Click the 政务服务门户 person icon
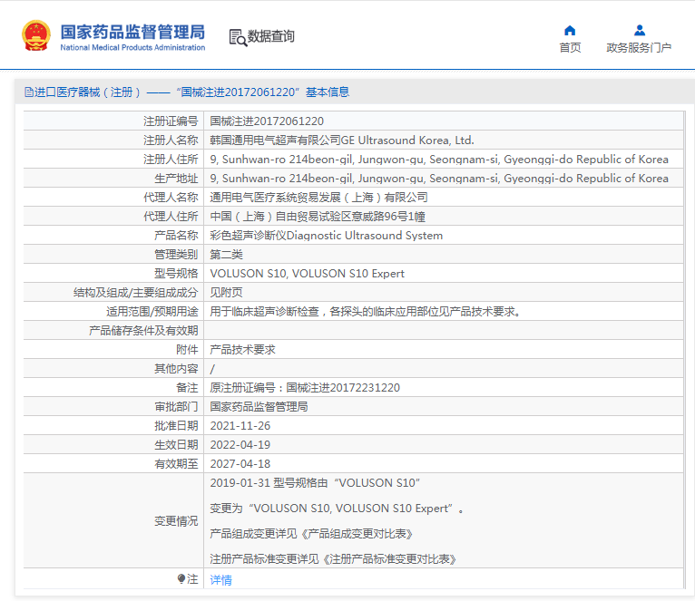695x601 pixels. click(x=639, y=30)
